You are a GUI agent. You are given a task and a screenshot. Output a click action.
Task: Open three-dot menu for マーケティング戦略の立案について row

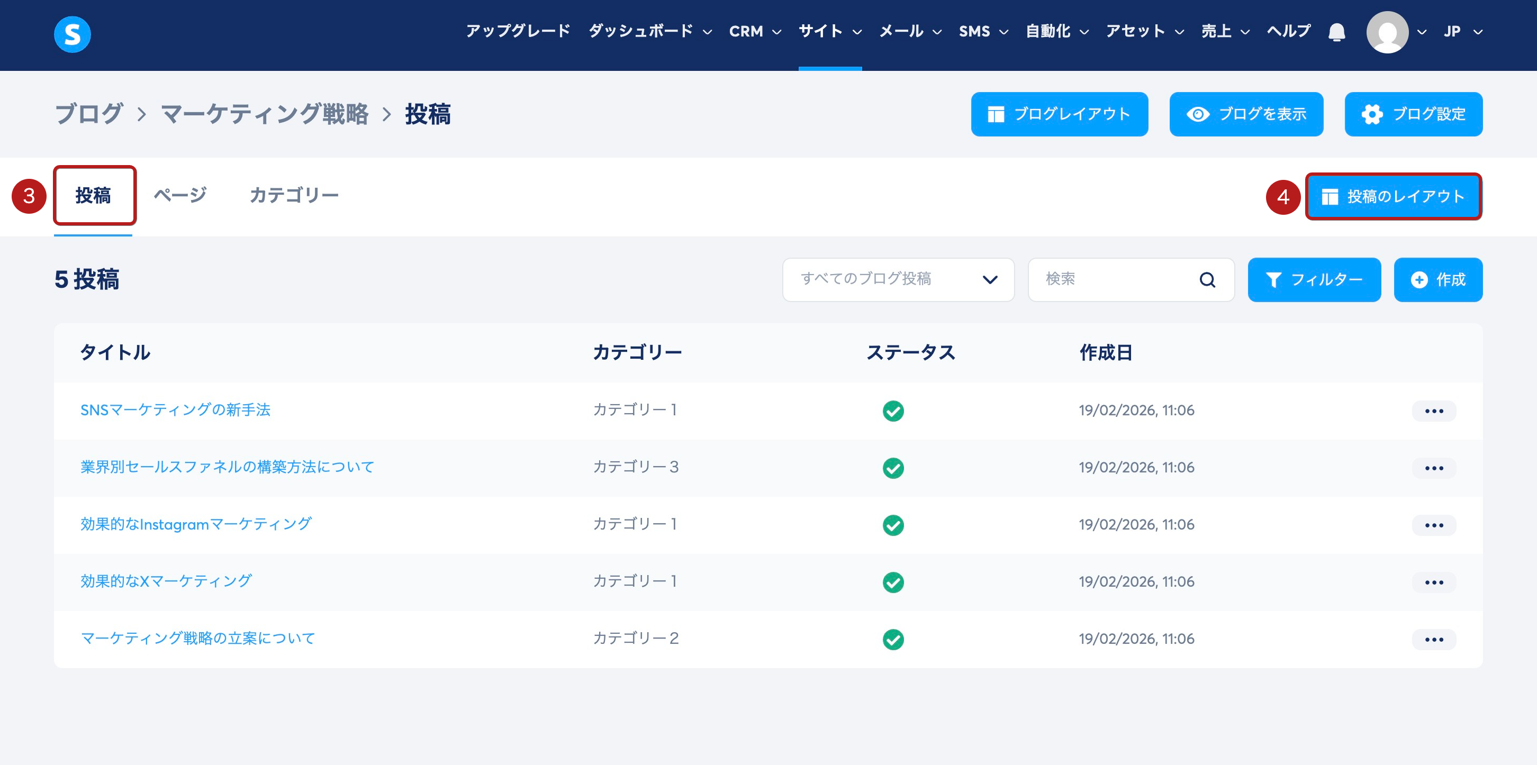(x=1433, y=639)
